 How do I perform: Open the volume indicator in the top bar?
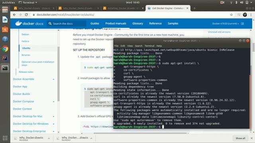tap(242, 2)
